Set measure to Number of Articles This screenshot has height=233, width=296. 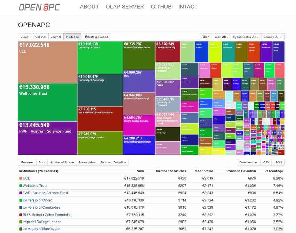click(62, 162)
